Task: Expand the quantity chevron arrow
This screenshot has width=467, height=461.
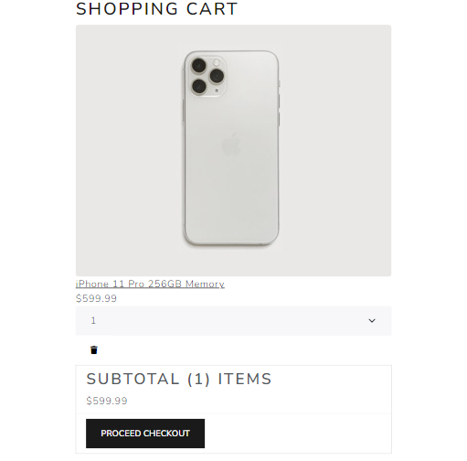Action: (x=372, y=320)
